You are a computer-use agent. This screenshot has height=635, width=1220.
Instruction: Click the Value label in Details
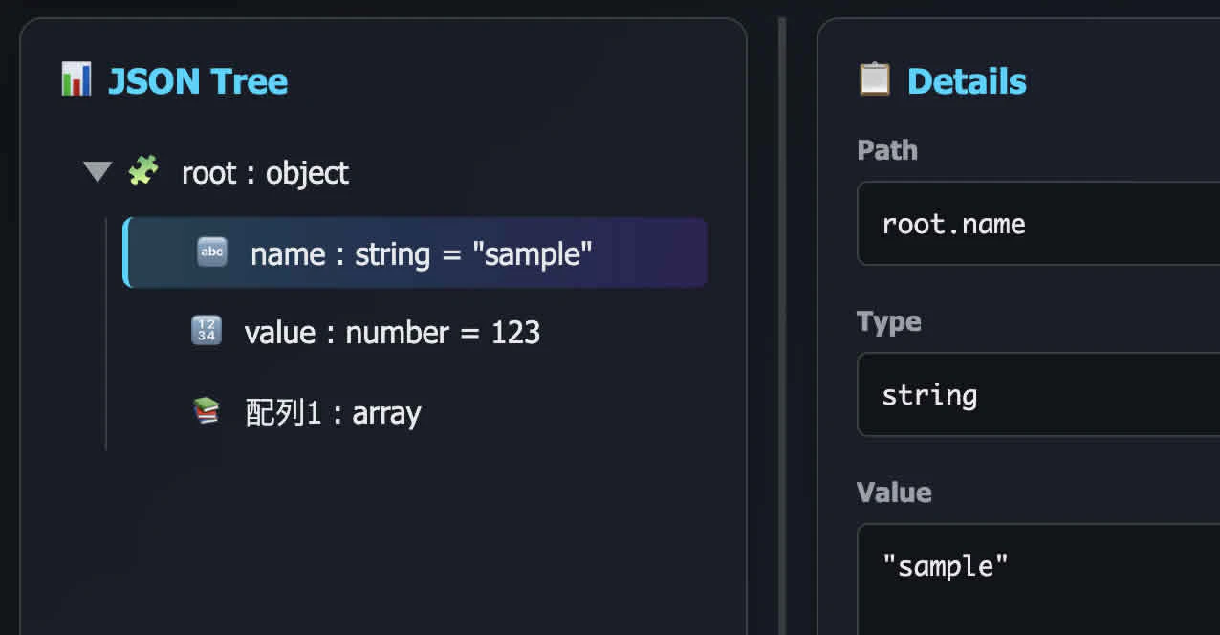[x=894, y=492]
